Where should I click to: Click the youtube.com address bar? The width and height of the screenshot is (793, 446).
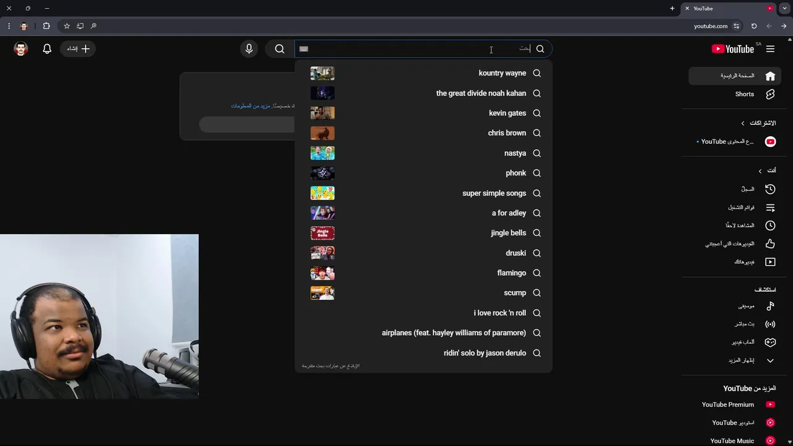click(x=711, y=26)
